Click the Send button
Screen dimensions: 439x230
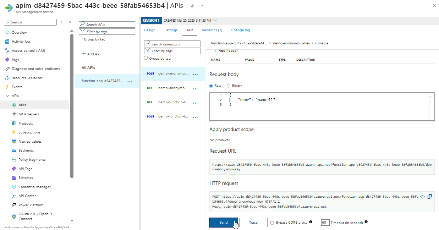(223, 223)
